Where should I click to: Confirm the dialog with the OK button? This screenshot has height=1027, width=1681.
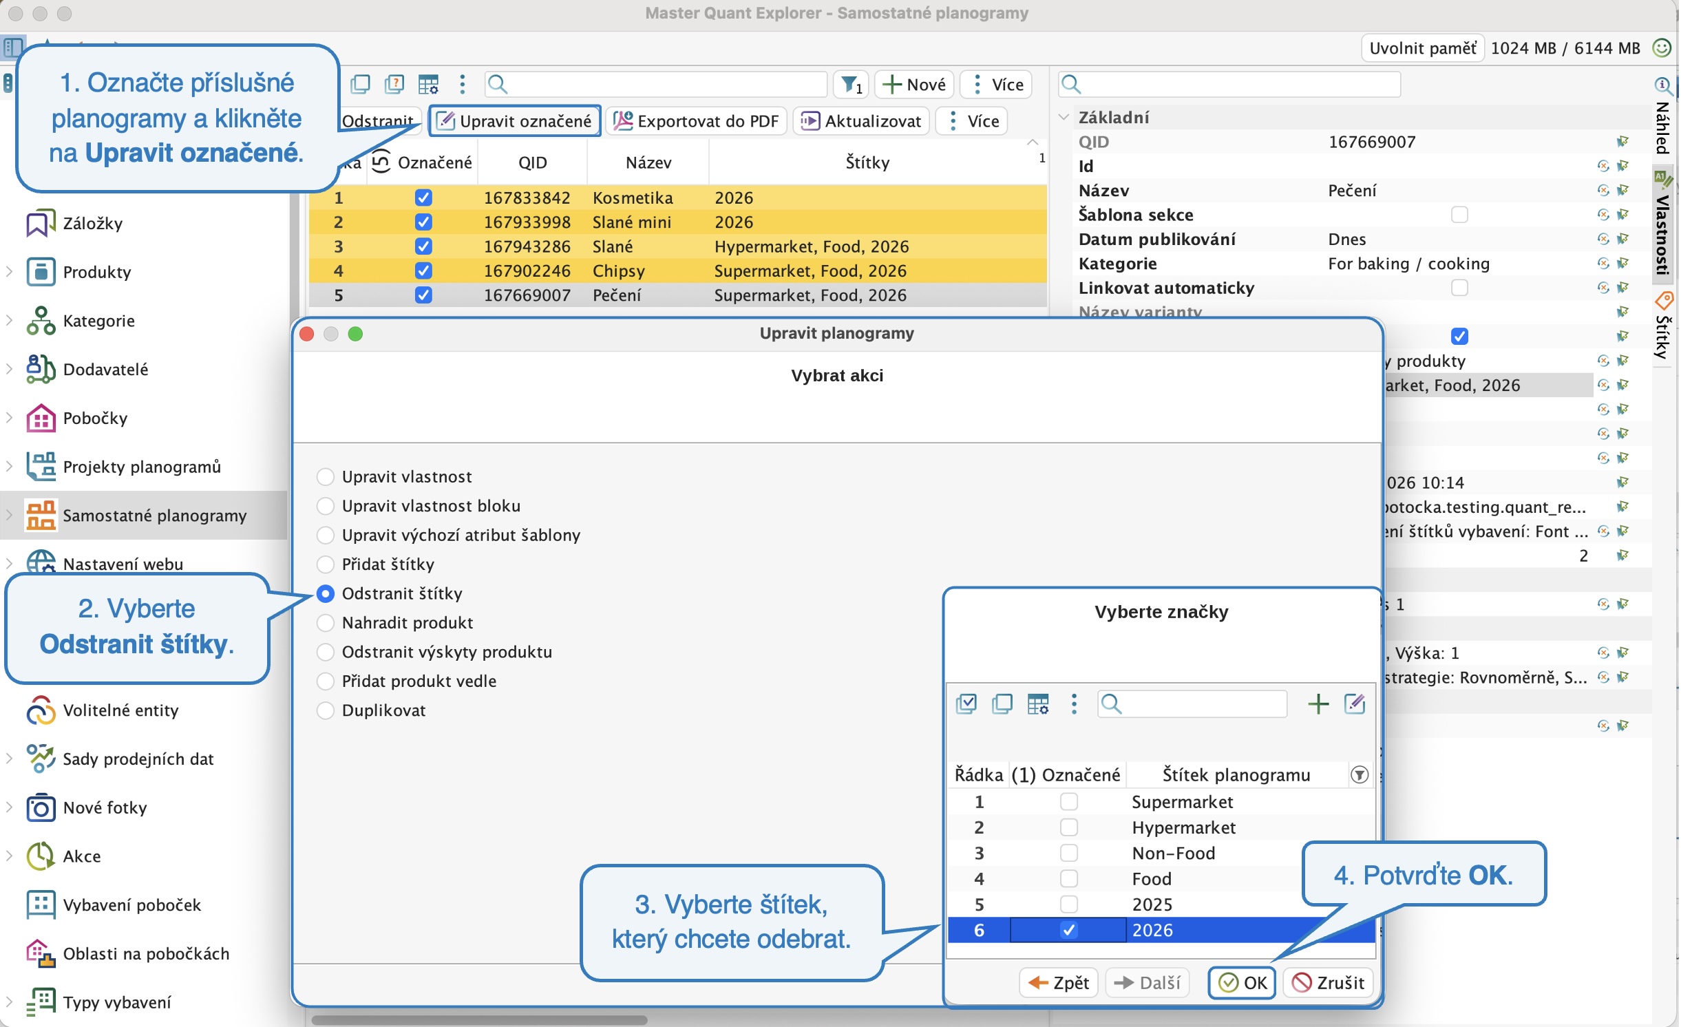pos(1243,982)
